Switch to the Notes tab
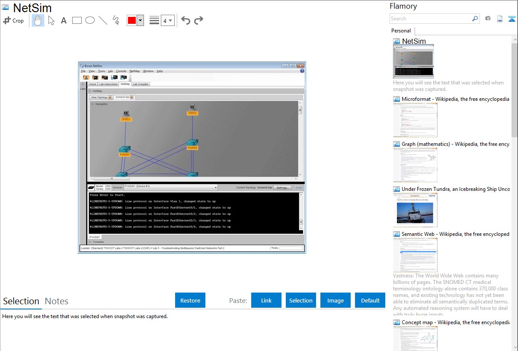The width and height of the screenshot is (518, 351). tap(57, 301)
